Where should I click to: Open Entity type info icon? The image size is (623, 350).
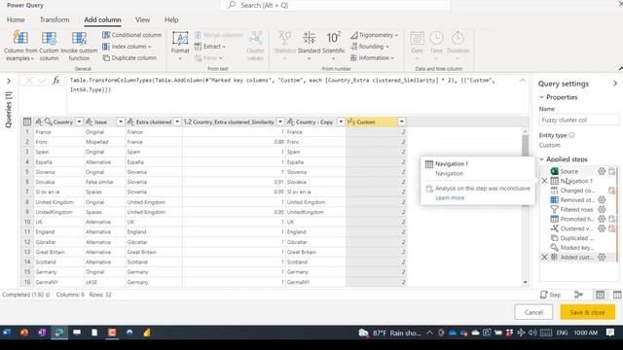point(571,135)
